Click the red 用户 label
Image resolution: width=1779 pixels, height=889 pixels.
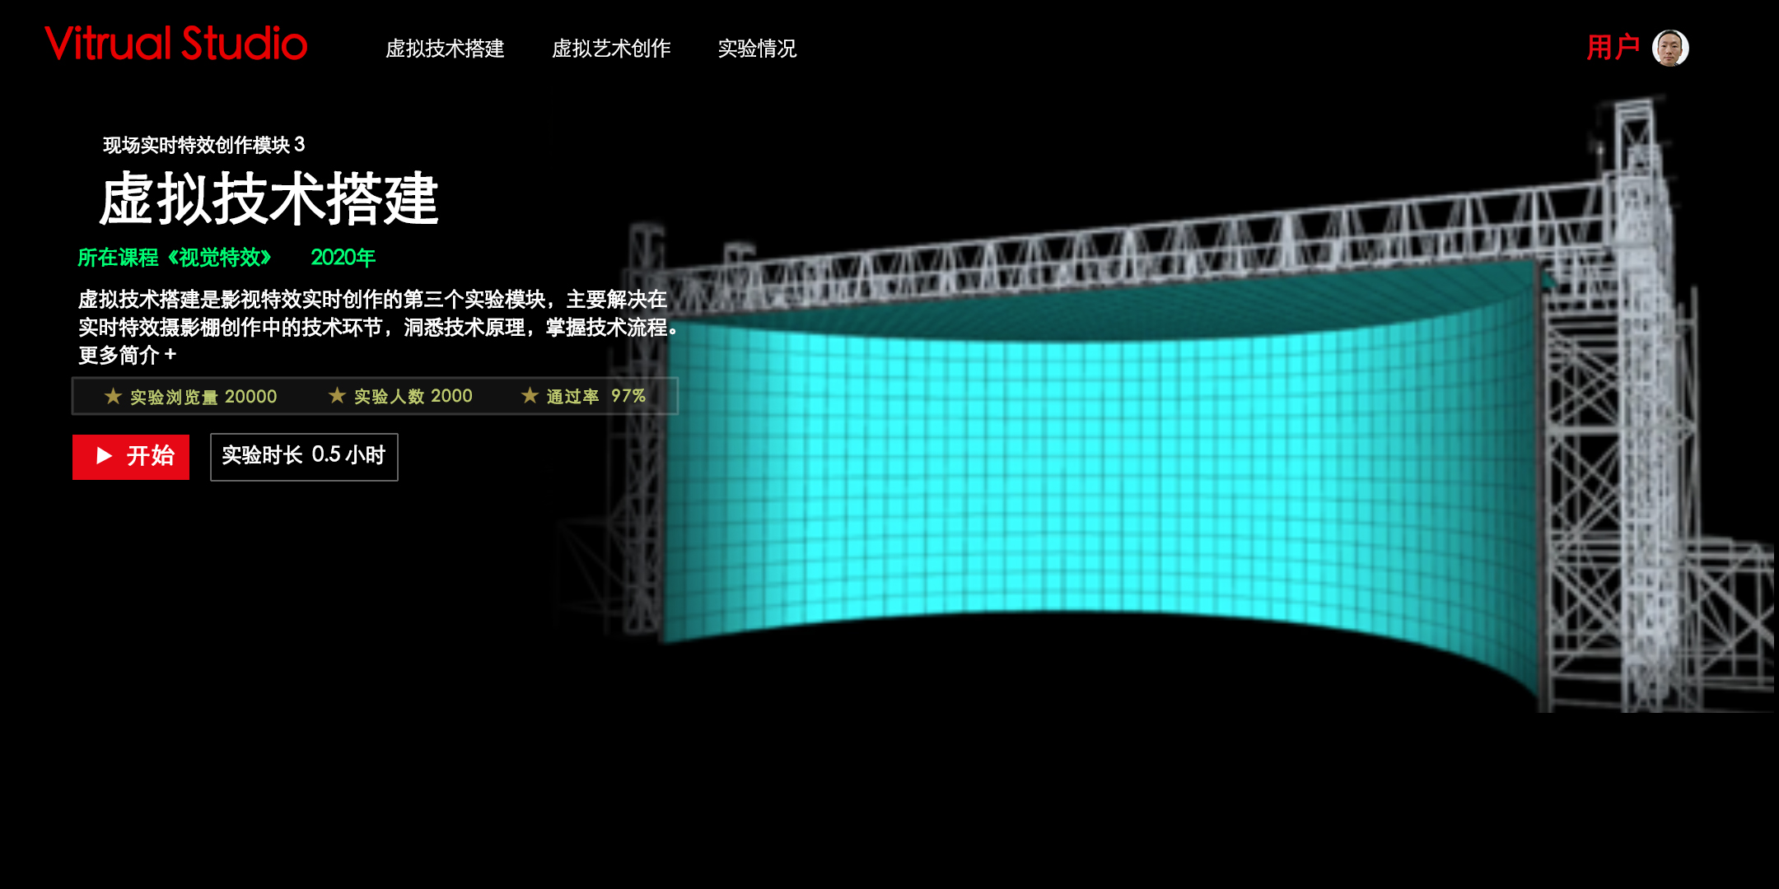click(x=1612, y=48)
